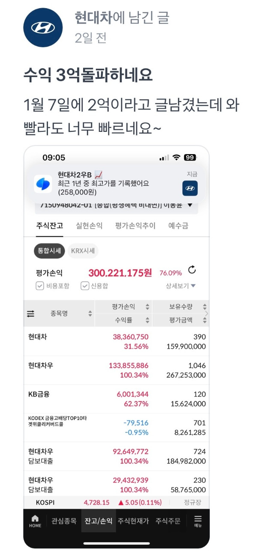Tap the HOME house icon

coord(35,521)
